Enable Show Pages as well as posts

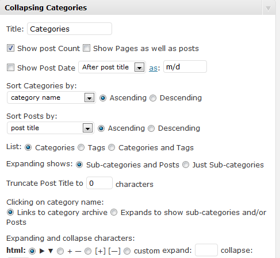tap(86, 48)
